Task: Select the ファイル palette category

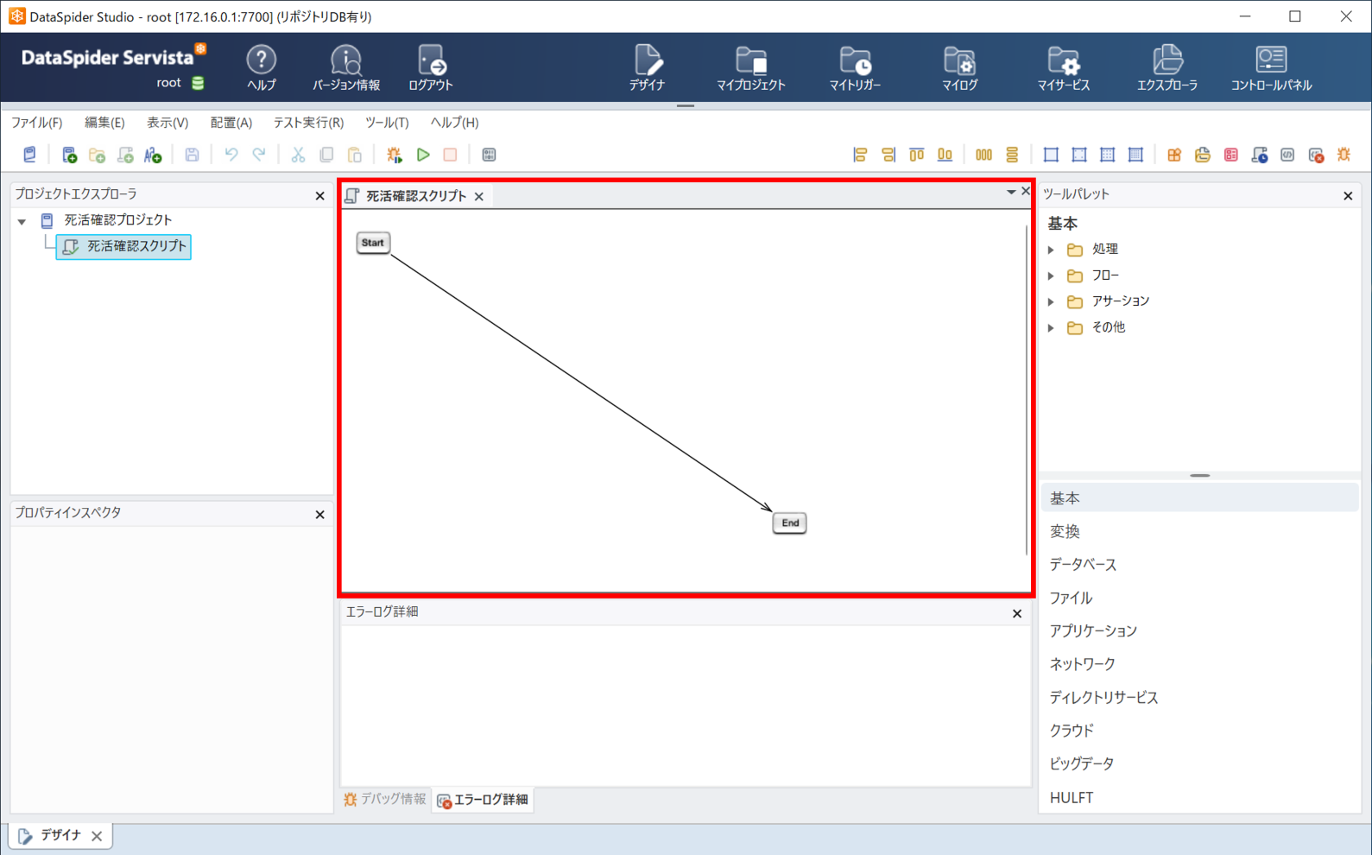Action: click(x=1199, y=598)
